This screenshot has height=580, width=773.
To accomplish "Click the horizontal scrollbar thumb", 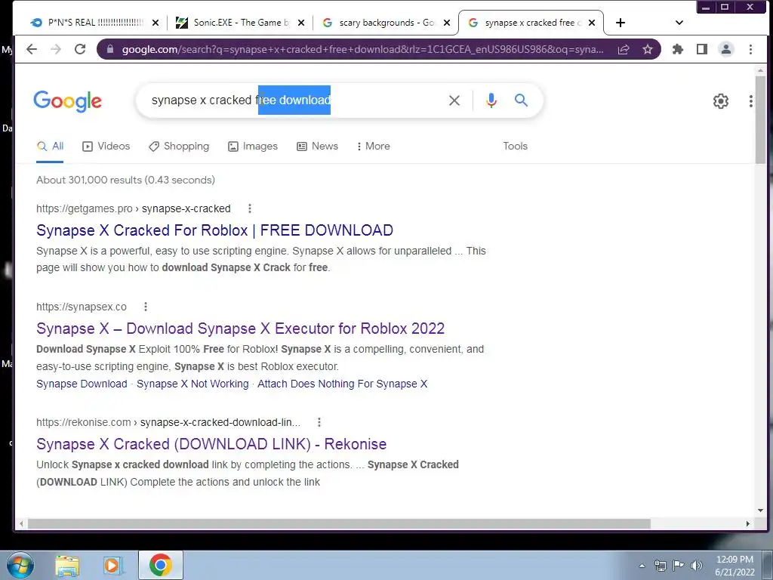I will (339, 524).
